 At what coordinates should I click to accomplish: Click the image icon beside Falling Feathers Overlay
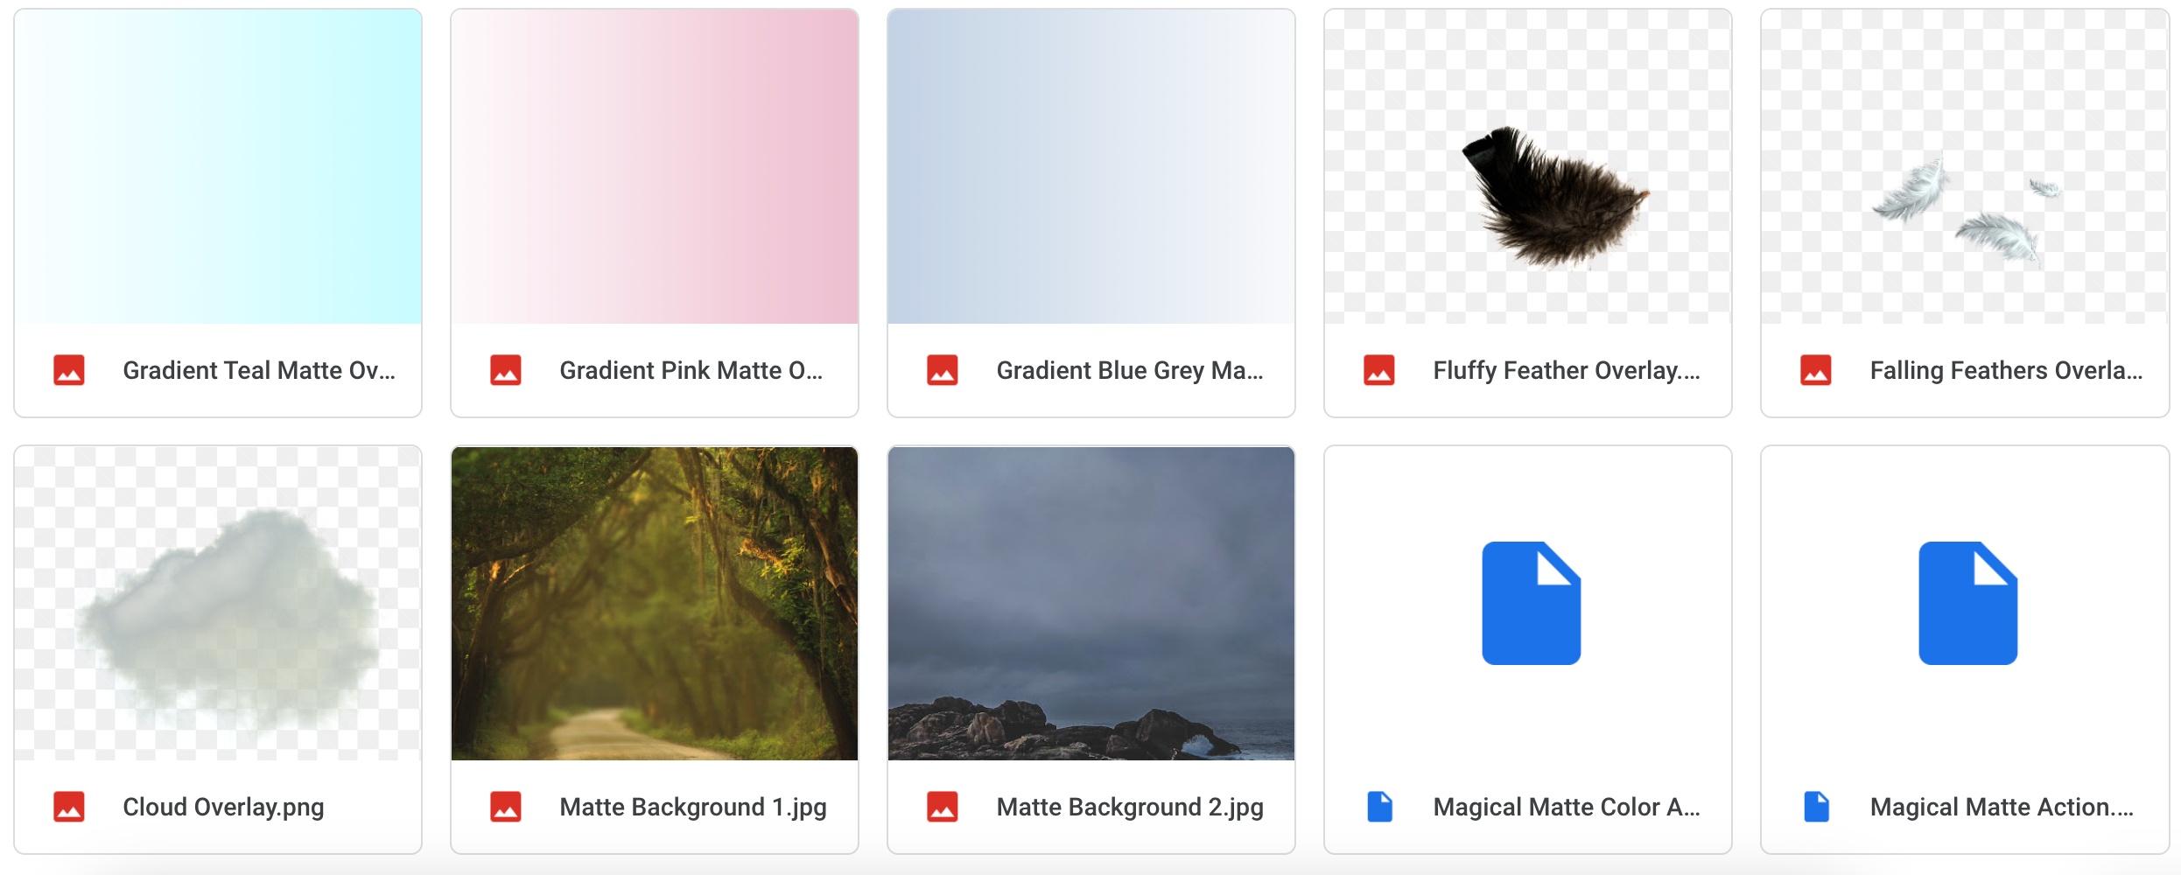tap(1816, 370)
